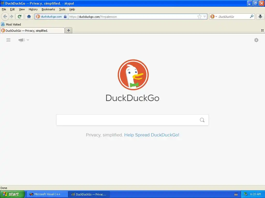Click the on-screen keyboard tray icon

pos(236,194)
